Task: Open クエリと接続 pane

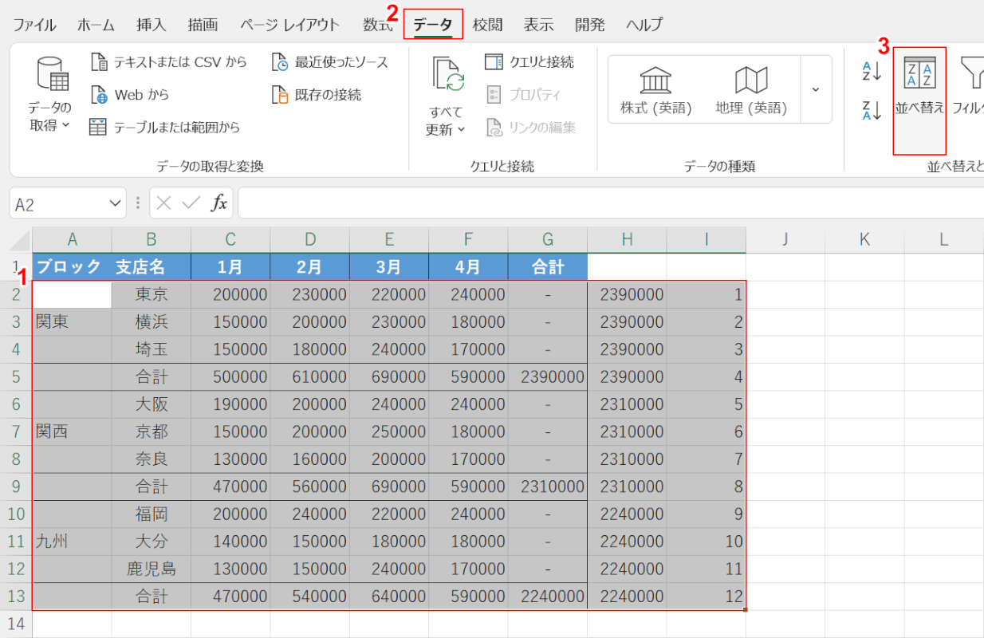Action: tap(529, 61)
